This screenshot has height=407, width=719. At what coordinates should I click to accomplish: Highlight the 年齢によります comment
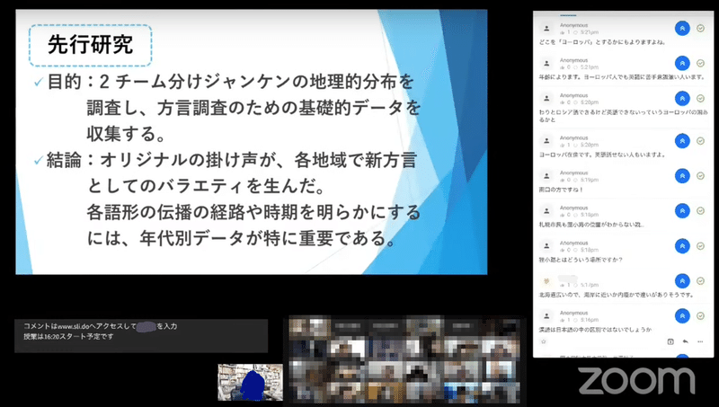[x=682, y=63]
